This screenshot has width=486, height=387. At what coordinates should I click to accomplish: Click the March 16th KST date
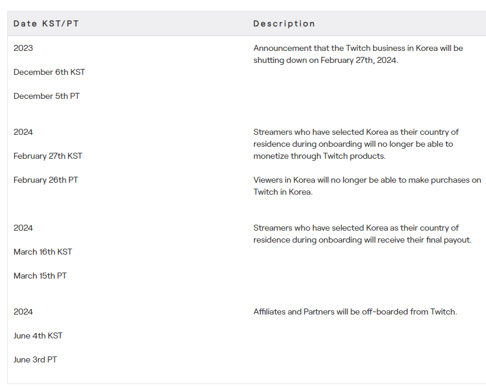tap(43, 252)
